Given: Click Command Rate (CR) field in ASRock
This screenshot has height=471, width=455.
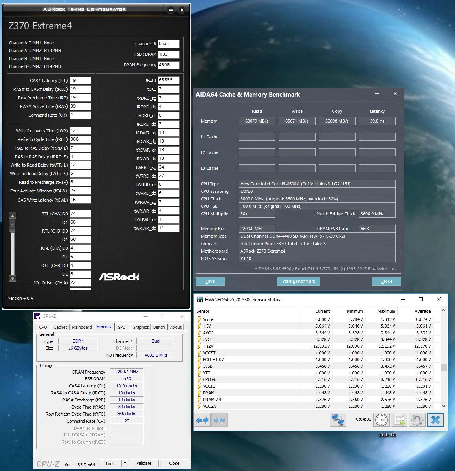Looking at the screenshot, I should pyautogui.click(x=80, y=115).
